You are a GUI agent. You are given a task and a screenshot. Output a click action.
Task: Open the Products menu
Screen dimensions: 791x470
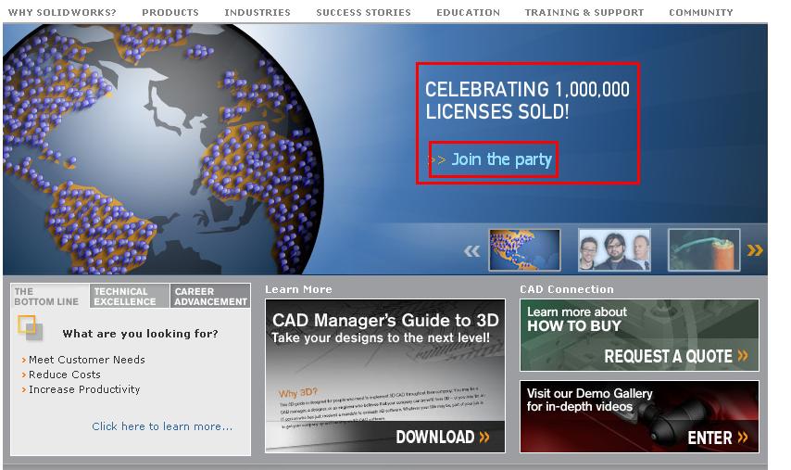pos(170,12)
